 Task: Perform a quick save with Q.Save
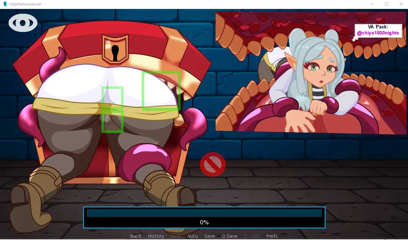229,236
